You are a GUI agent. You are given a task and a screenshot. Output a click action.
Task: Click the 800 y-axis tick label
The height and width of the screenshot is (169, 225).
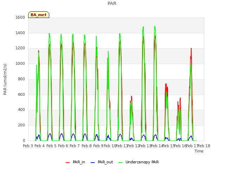21,79
